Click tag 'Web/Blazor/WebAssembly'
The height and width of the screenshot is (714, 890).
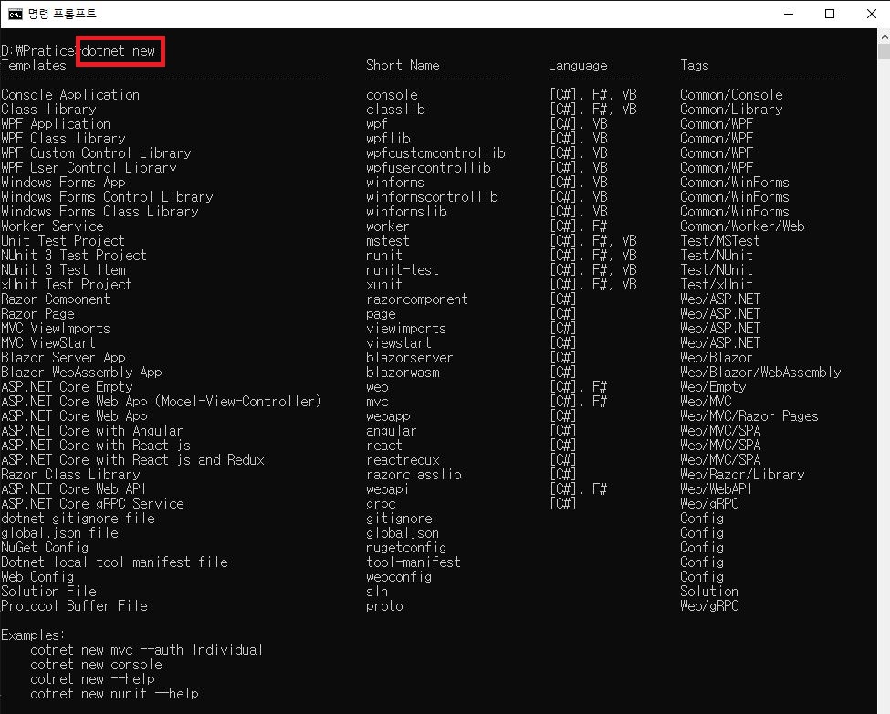point(760,373)
